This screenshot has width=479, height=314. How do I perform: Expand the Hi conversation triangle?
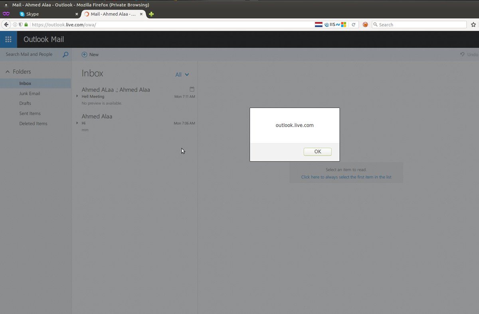point(77,123)
